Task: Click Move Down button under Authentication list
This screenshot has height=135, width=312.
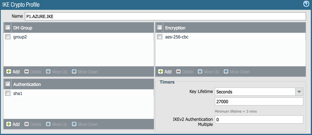Action: [74, 124]
